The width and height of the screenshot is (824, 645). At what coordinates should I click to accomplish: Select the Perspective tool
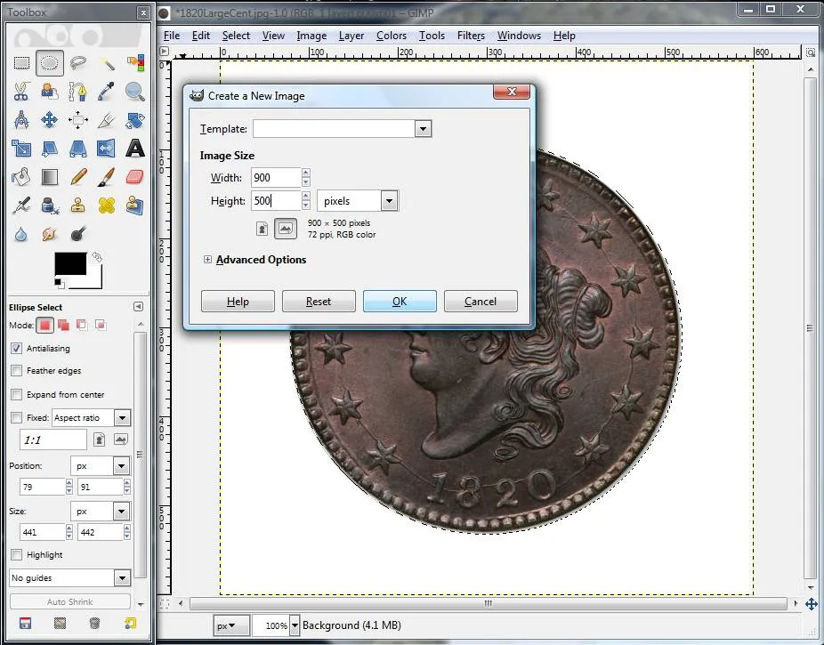(x=78, y=149)
